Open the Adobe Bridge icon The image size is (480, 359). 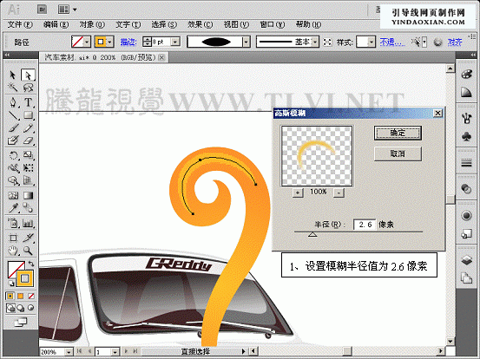tap(43, 10)
